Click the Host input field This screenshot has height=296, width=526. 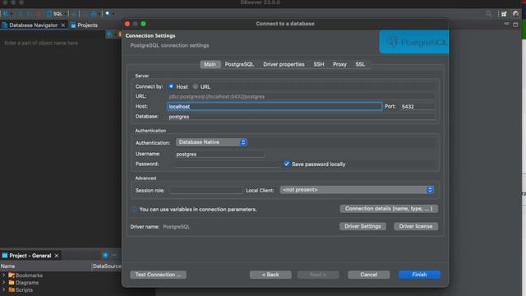(x=275, y=106)
